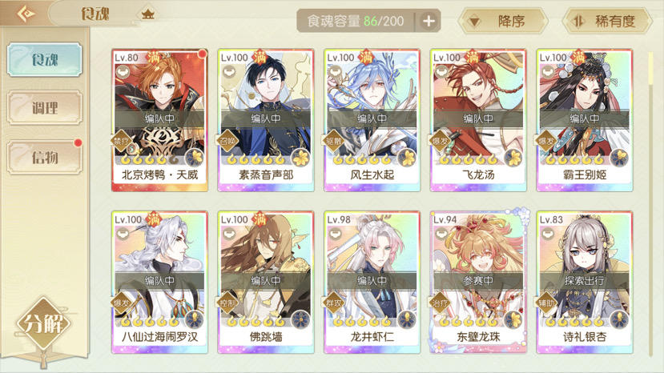Image resolution: width=664 pixels, height=373 pixels.
Task: Add capacity with the plus icon
Action: [x=429, y=21]
